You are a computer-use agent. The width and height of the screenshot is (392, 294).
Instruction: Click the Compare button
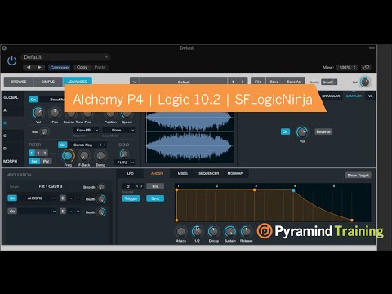(x=60, y=68)
